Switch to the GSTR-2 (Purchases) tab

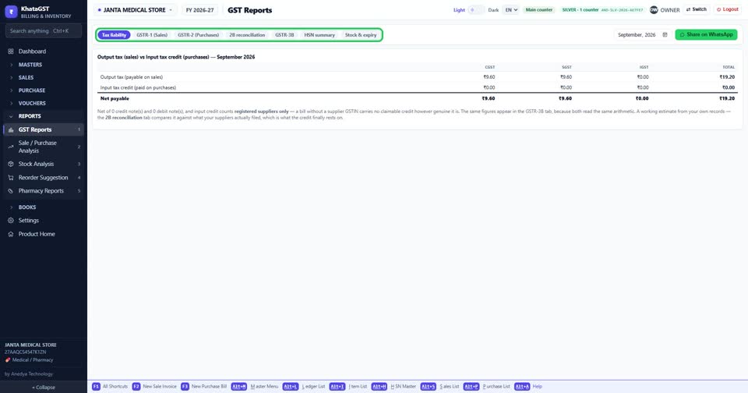click(x=198, y=35)
